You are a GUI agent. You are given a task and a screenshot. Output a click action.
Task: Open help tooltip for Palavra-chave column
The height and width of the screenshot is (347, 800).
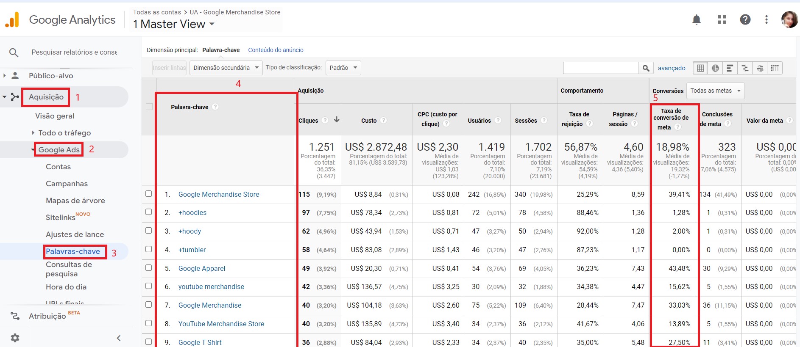[x=215, y=107]
